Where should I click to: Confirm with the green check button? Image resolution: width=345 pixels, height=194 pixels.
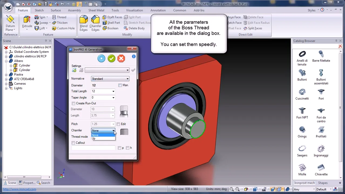(111, 58)
